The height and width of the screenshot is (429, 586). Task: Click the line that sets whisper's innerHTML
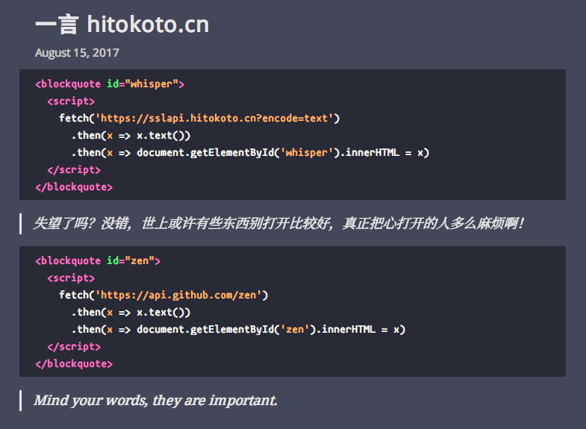click(250, 153)
